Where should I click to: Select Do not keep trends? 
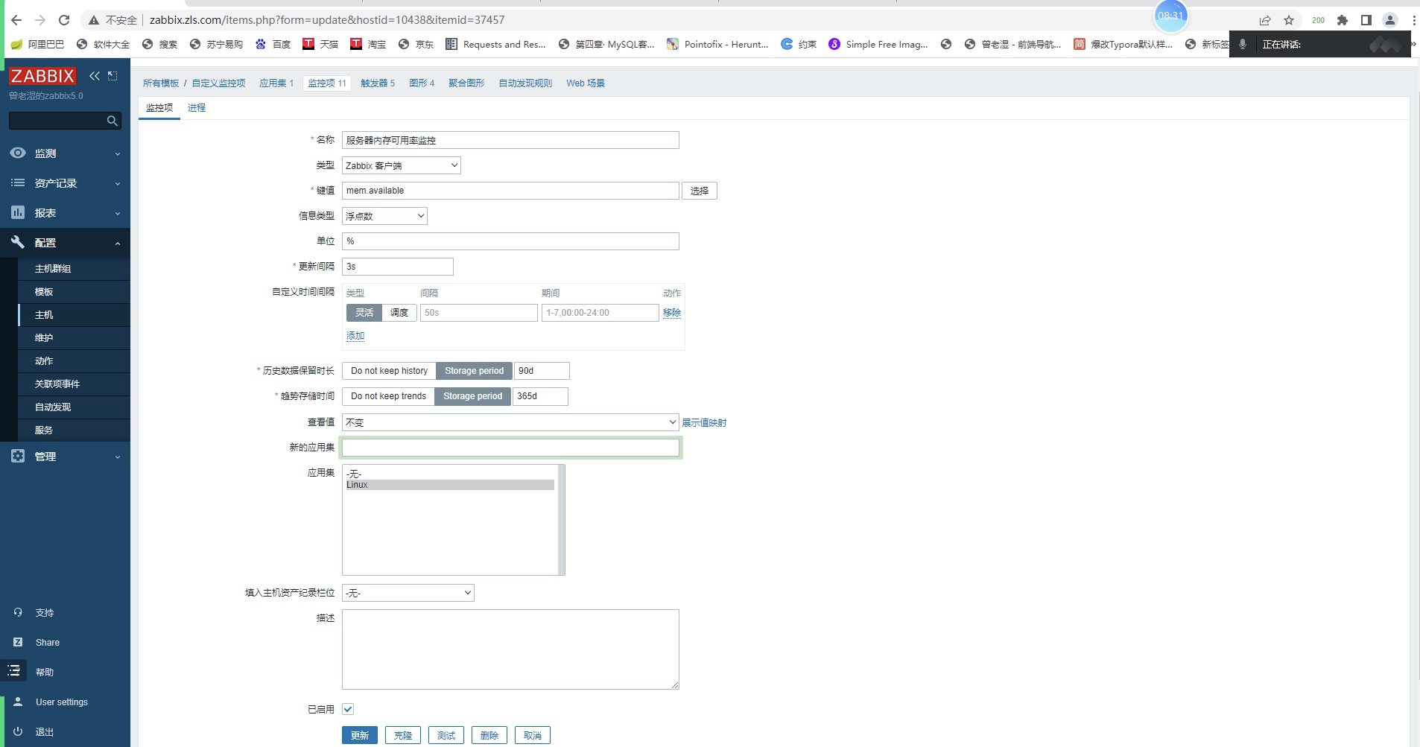click(388, 396)
